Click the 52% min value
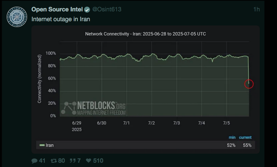This screenshot has height=167, width=277. (x=231, y=145)
